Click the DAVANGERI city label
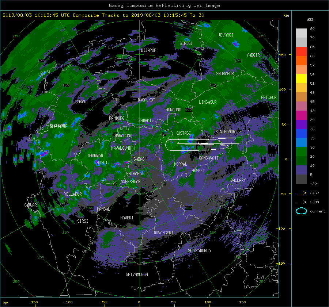 tap(163, 233)
